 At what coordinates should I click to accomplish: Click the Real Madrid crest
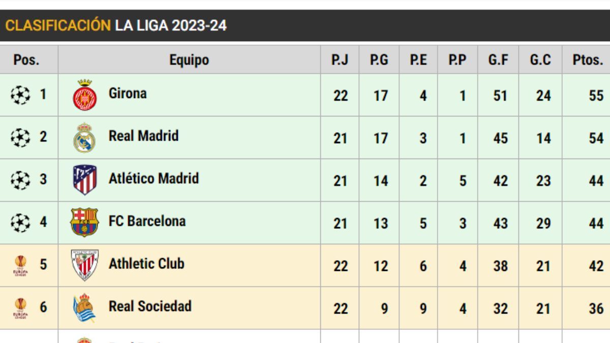tap(84, 138)
